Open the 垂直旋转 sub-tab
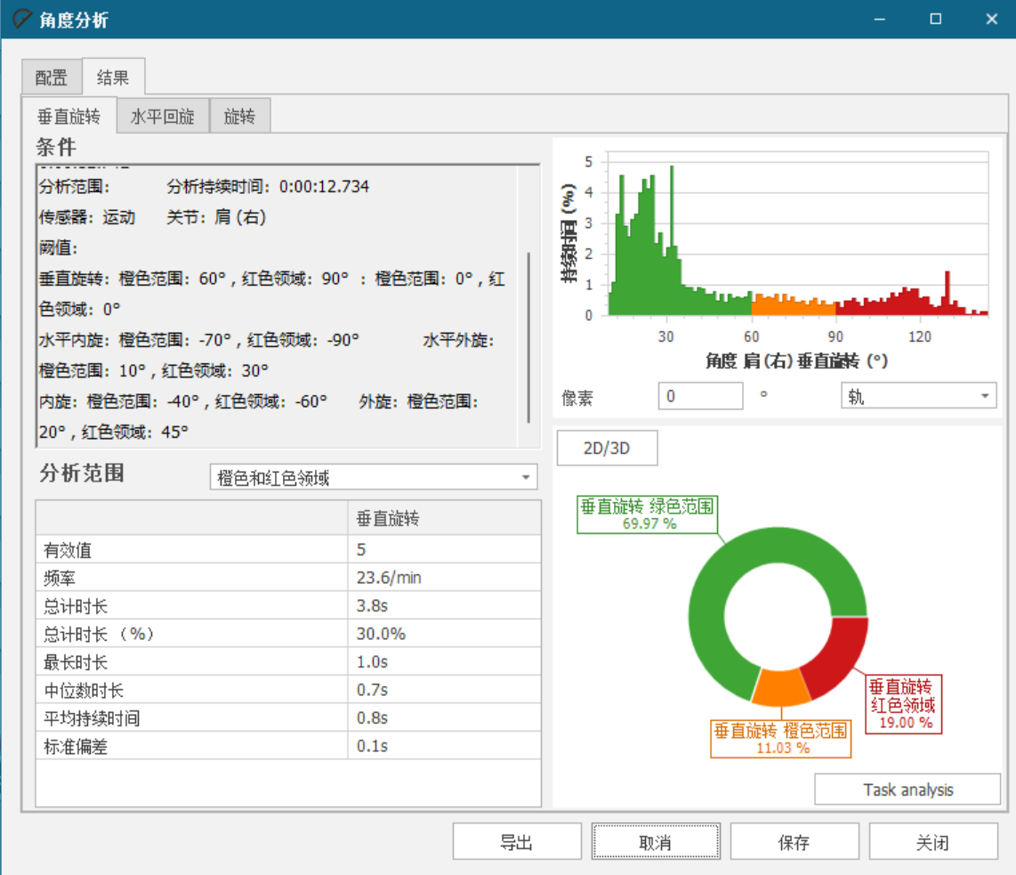The height and width of the screenshot is (875, 1016). tap(69, 117)
